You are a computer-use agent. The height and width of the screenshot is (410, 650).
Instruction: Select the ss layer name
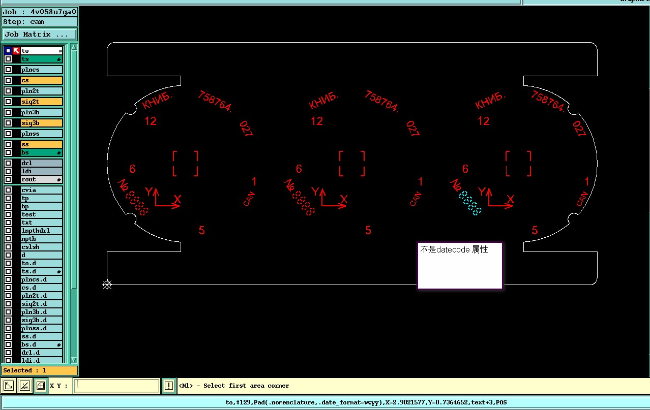pos(42,144)
